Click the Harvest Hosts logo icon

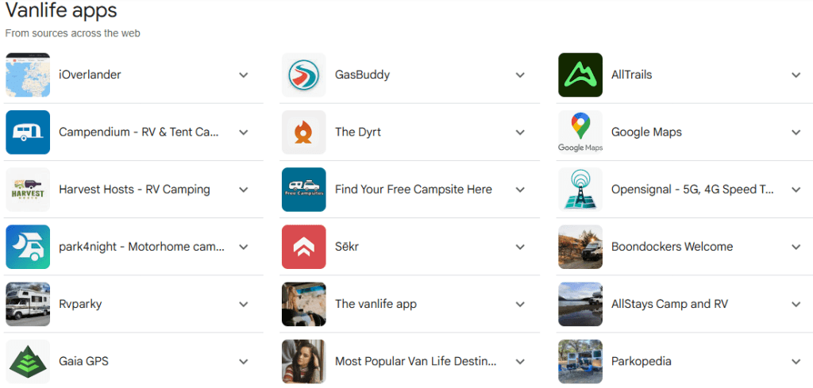click(28, 190)
